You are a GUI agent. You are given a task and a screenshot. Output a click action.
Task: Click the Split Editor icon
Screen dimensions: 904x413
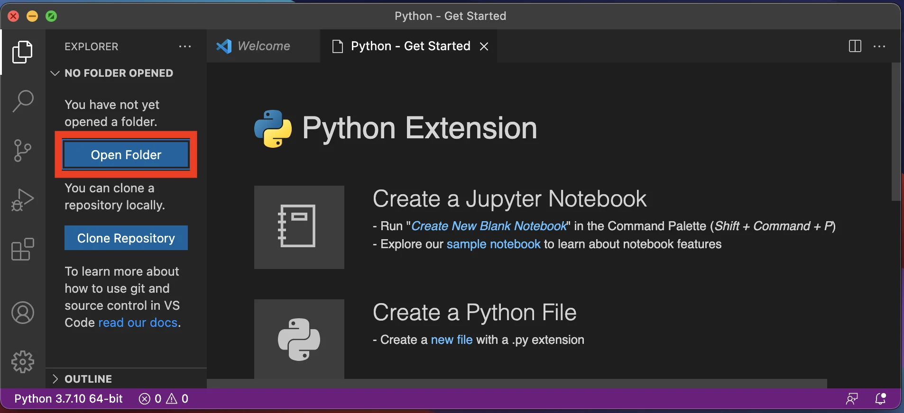coord(855,46)
